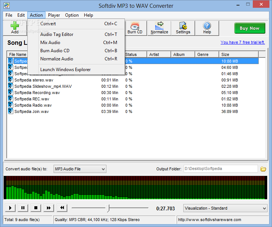Start playback with the play button
Image resolution: width=272 pixels, height=227 pixels.
(x=10, y=208)
